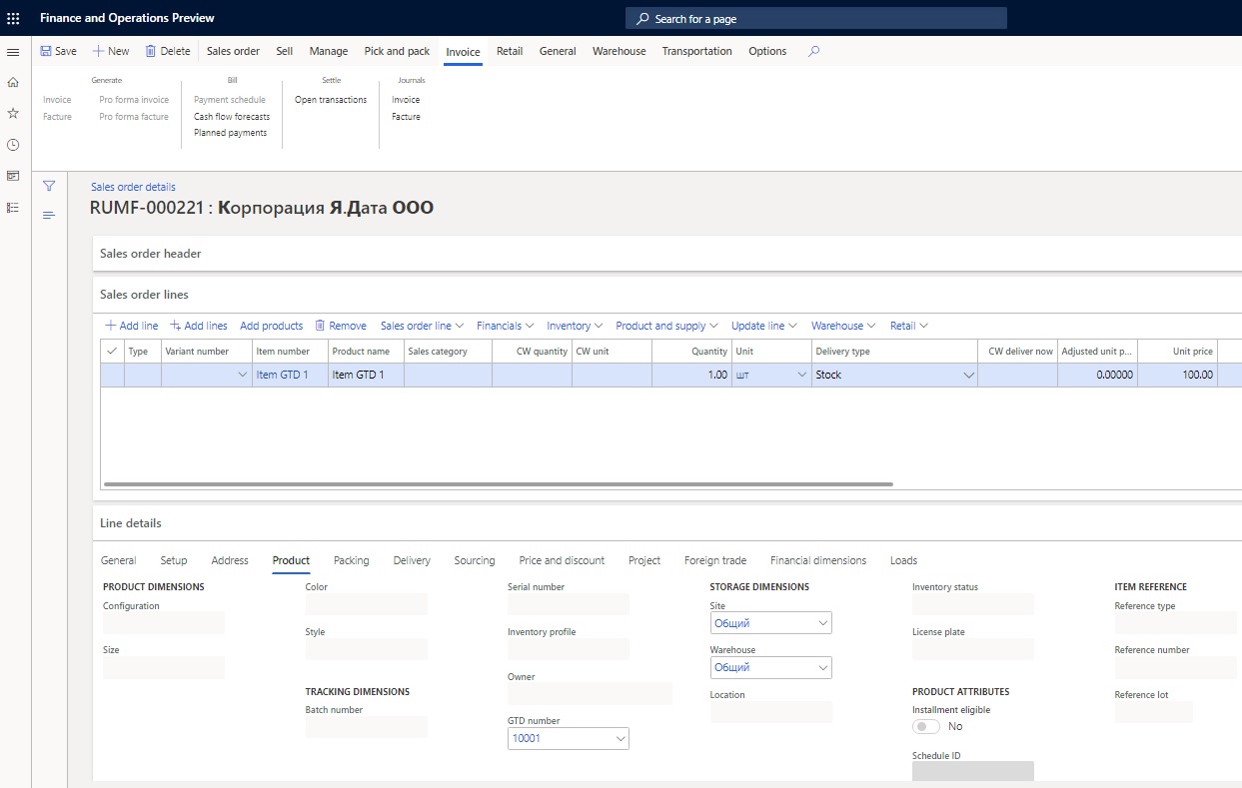Open the General line details tab
This screenshot has height=788, width=1242.
tap(119, 560)
